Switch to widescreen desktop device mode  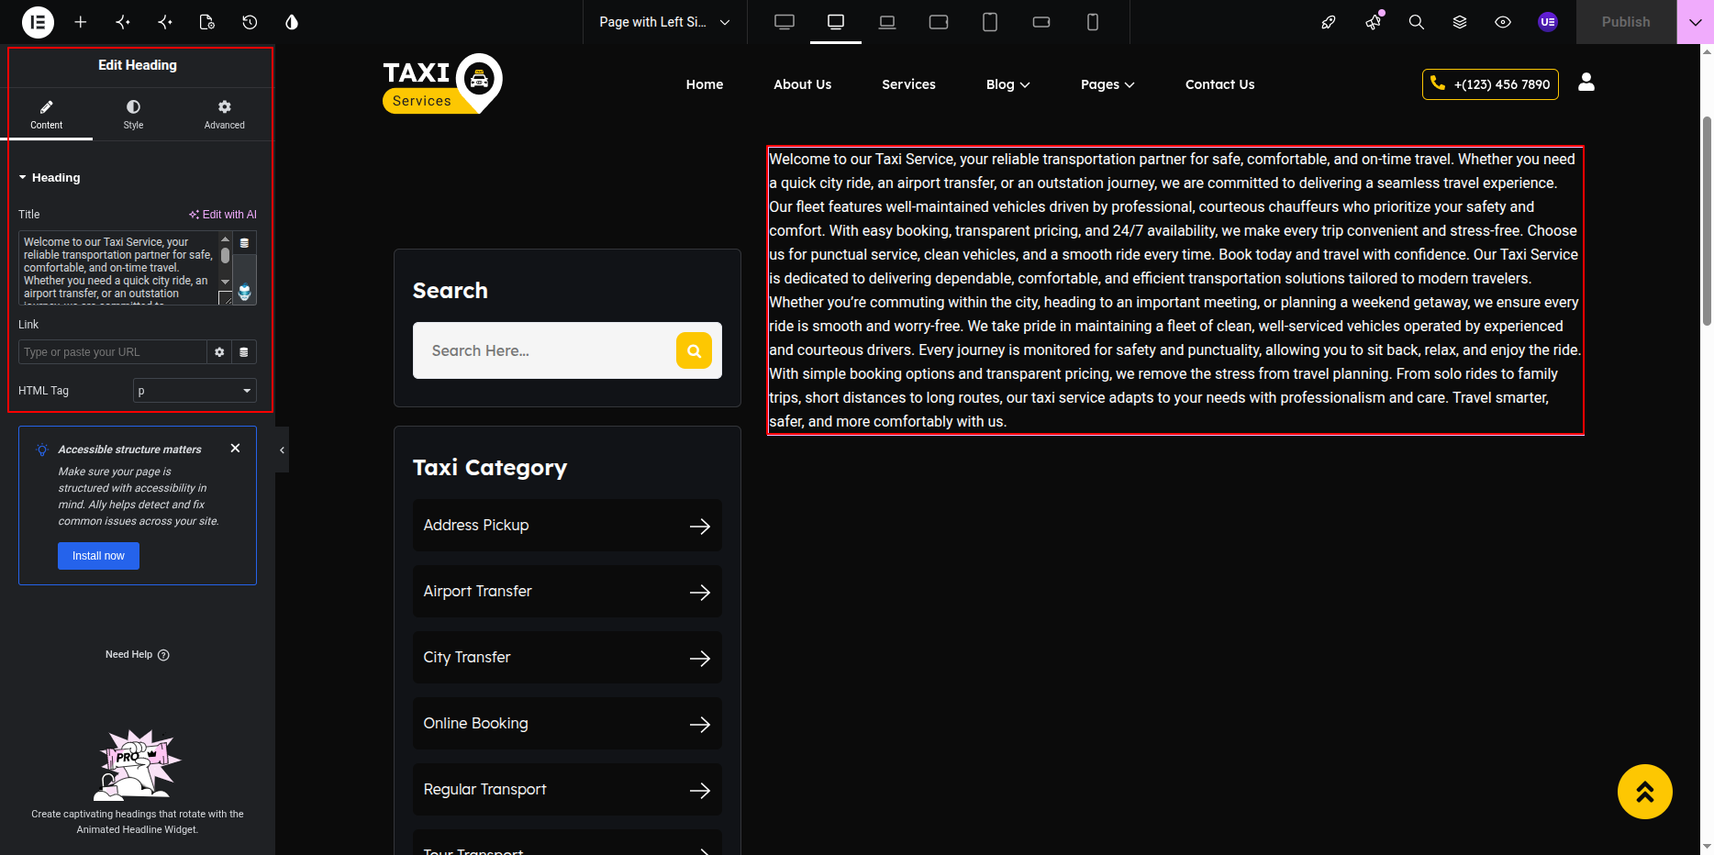(785, 22)
